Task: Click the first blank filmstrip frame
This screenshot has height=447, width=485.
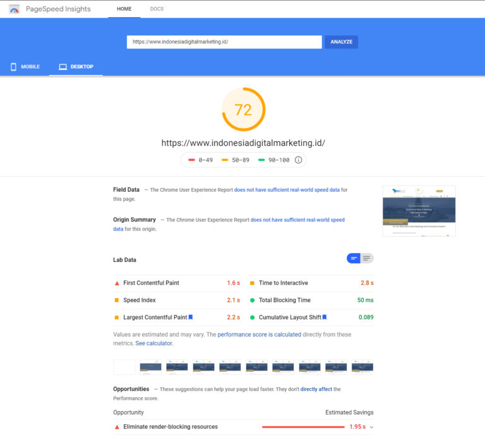Action: click(x=124, y=367)
